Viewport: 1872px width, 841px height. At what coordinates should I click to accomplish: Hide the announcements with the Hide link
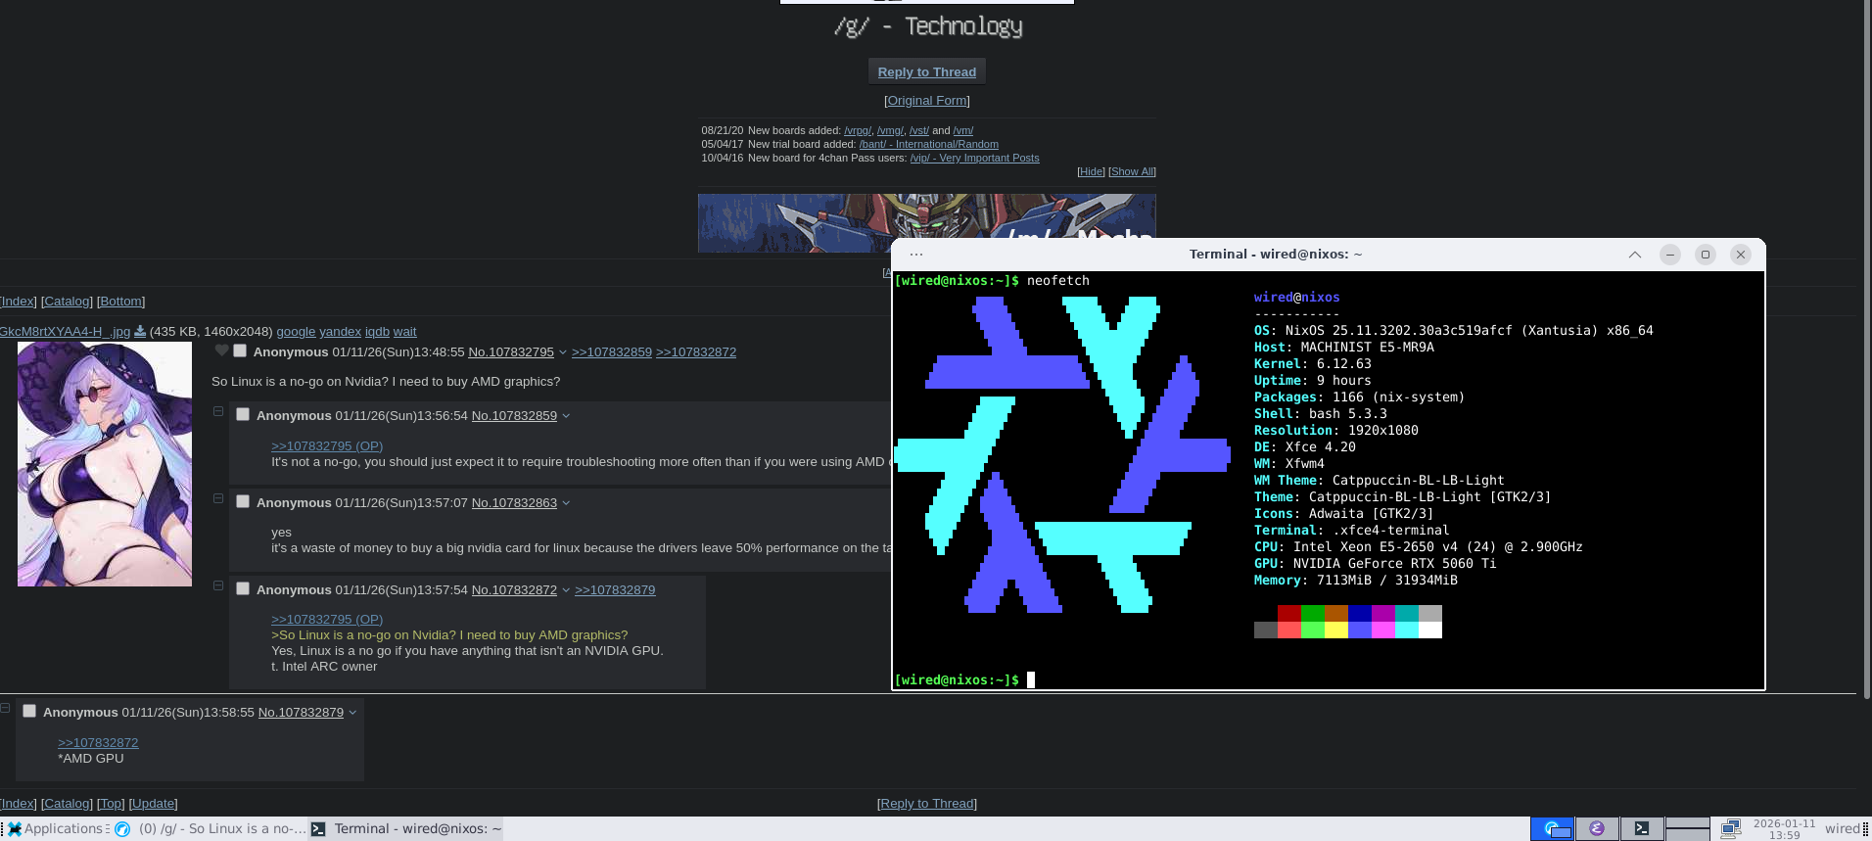[1091, 171]
